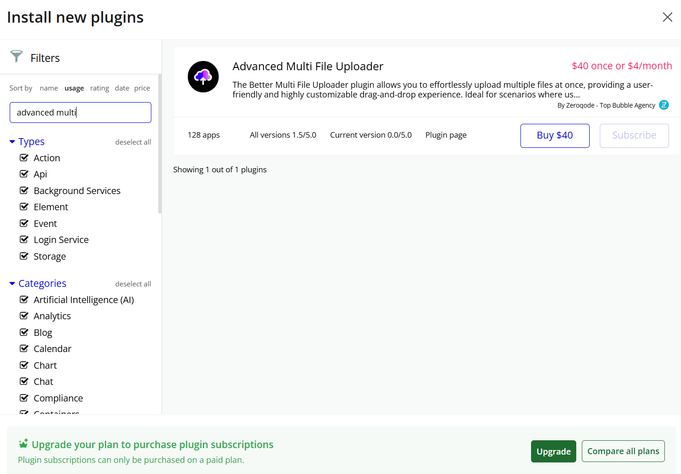Click the Filters funnel icon
Image resolution: width=681 pixels, height=474 pixels.
[x=17, y=56]
